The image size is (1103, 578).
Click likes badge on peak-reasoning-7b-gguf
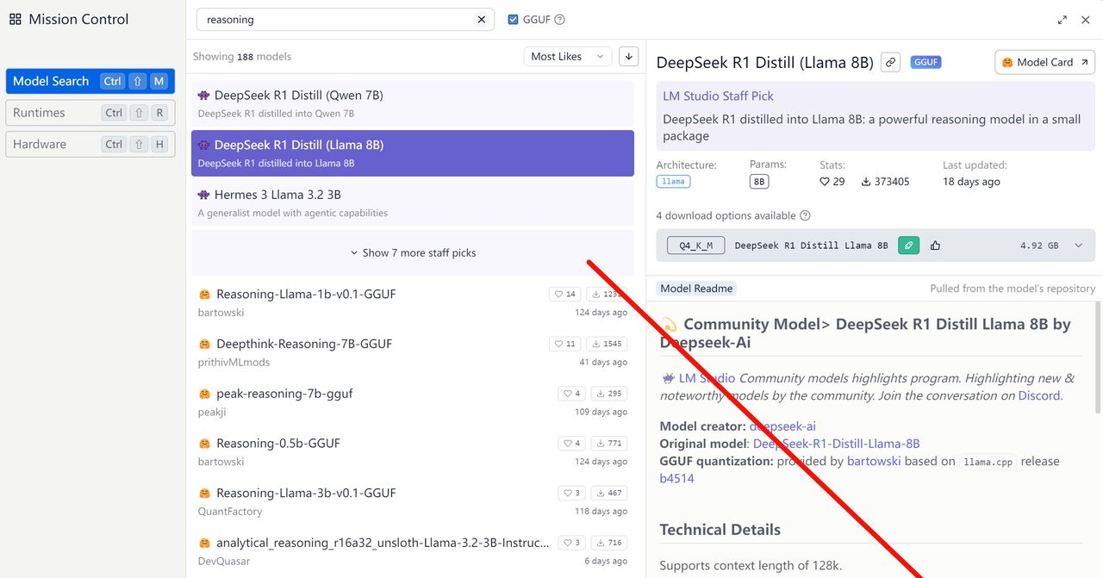[572, 395]
